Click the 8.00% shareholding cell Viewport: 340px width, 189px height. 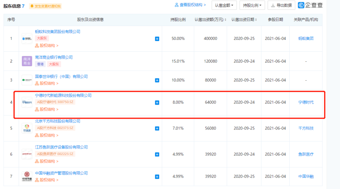pyautogui.click(x=178, y=102)
